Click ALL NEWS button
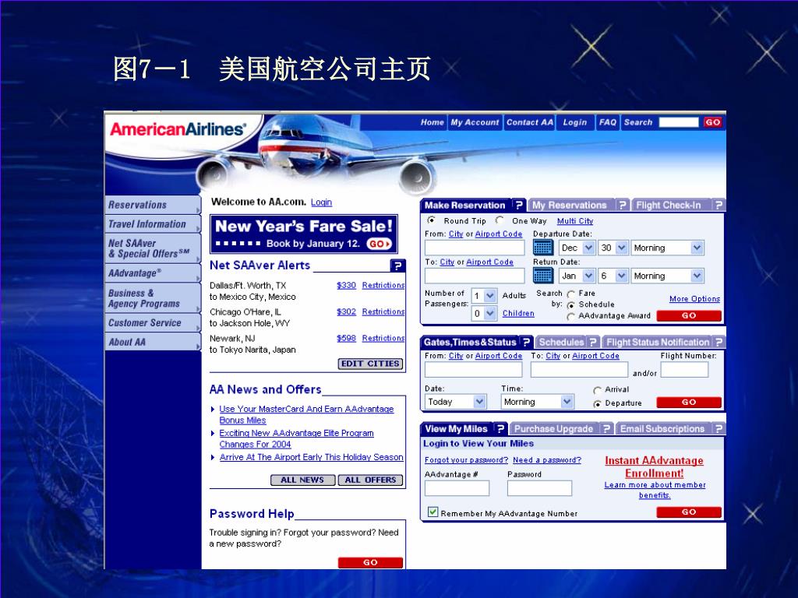 coord(302,480)
